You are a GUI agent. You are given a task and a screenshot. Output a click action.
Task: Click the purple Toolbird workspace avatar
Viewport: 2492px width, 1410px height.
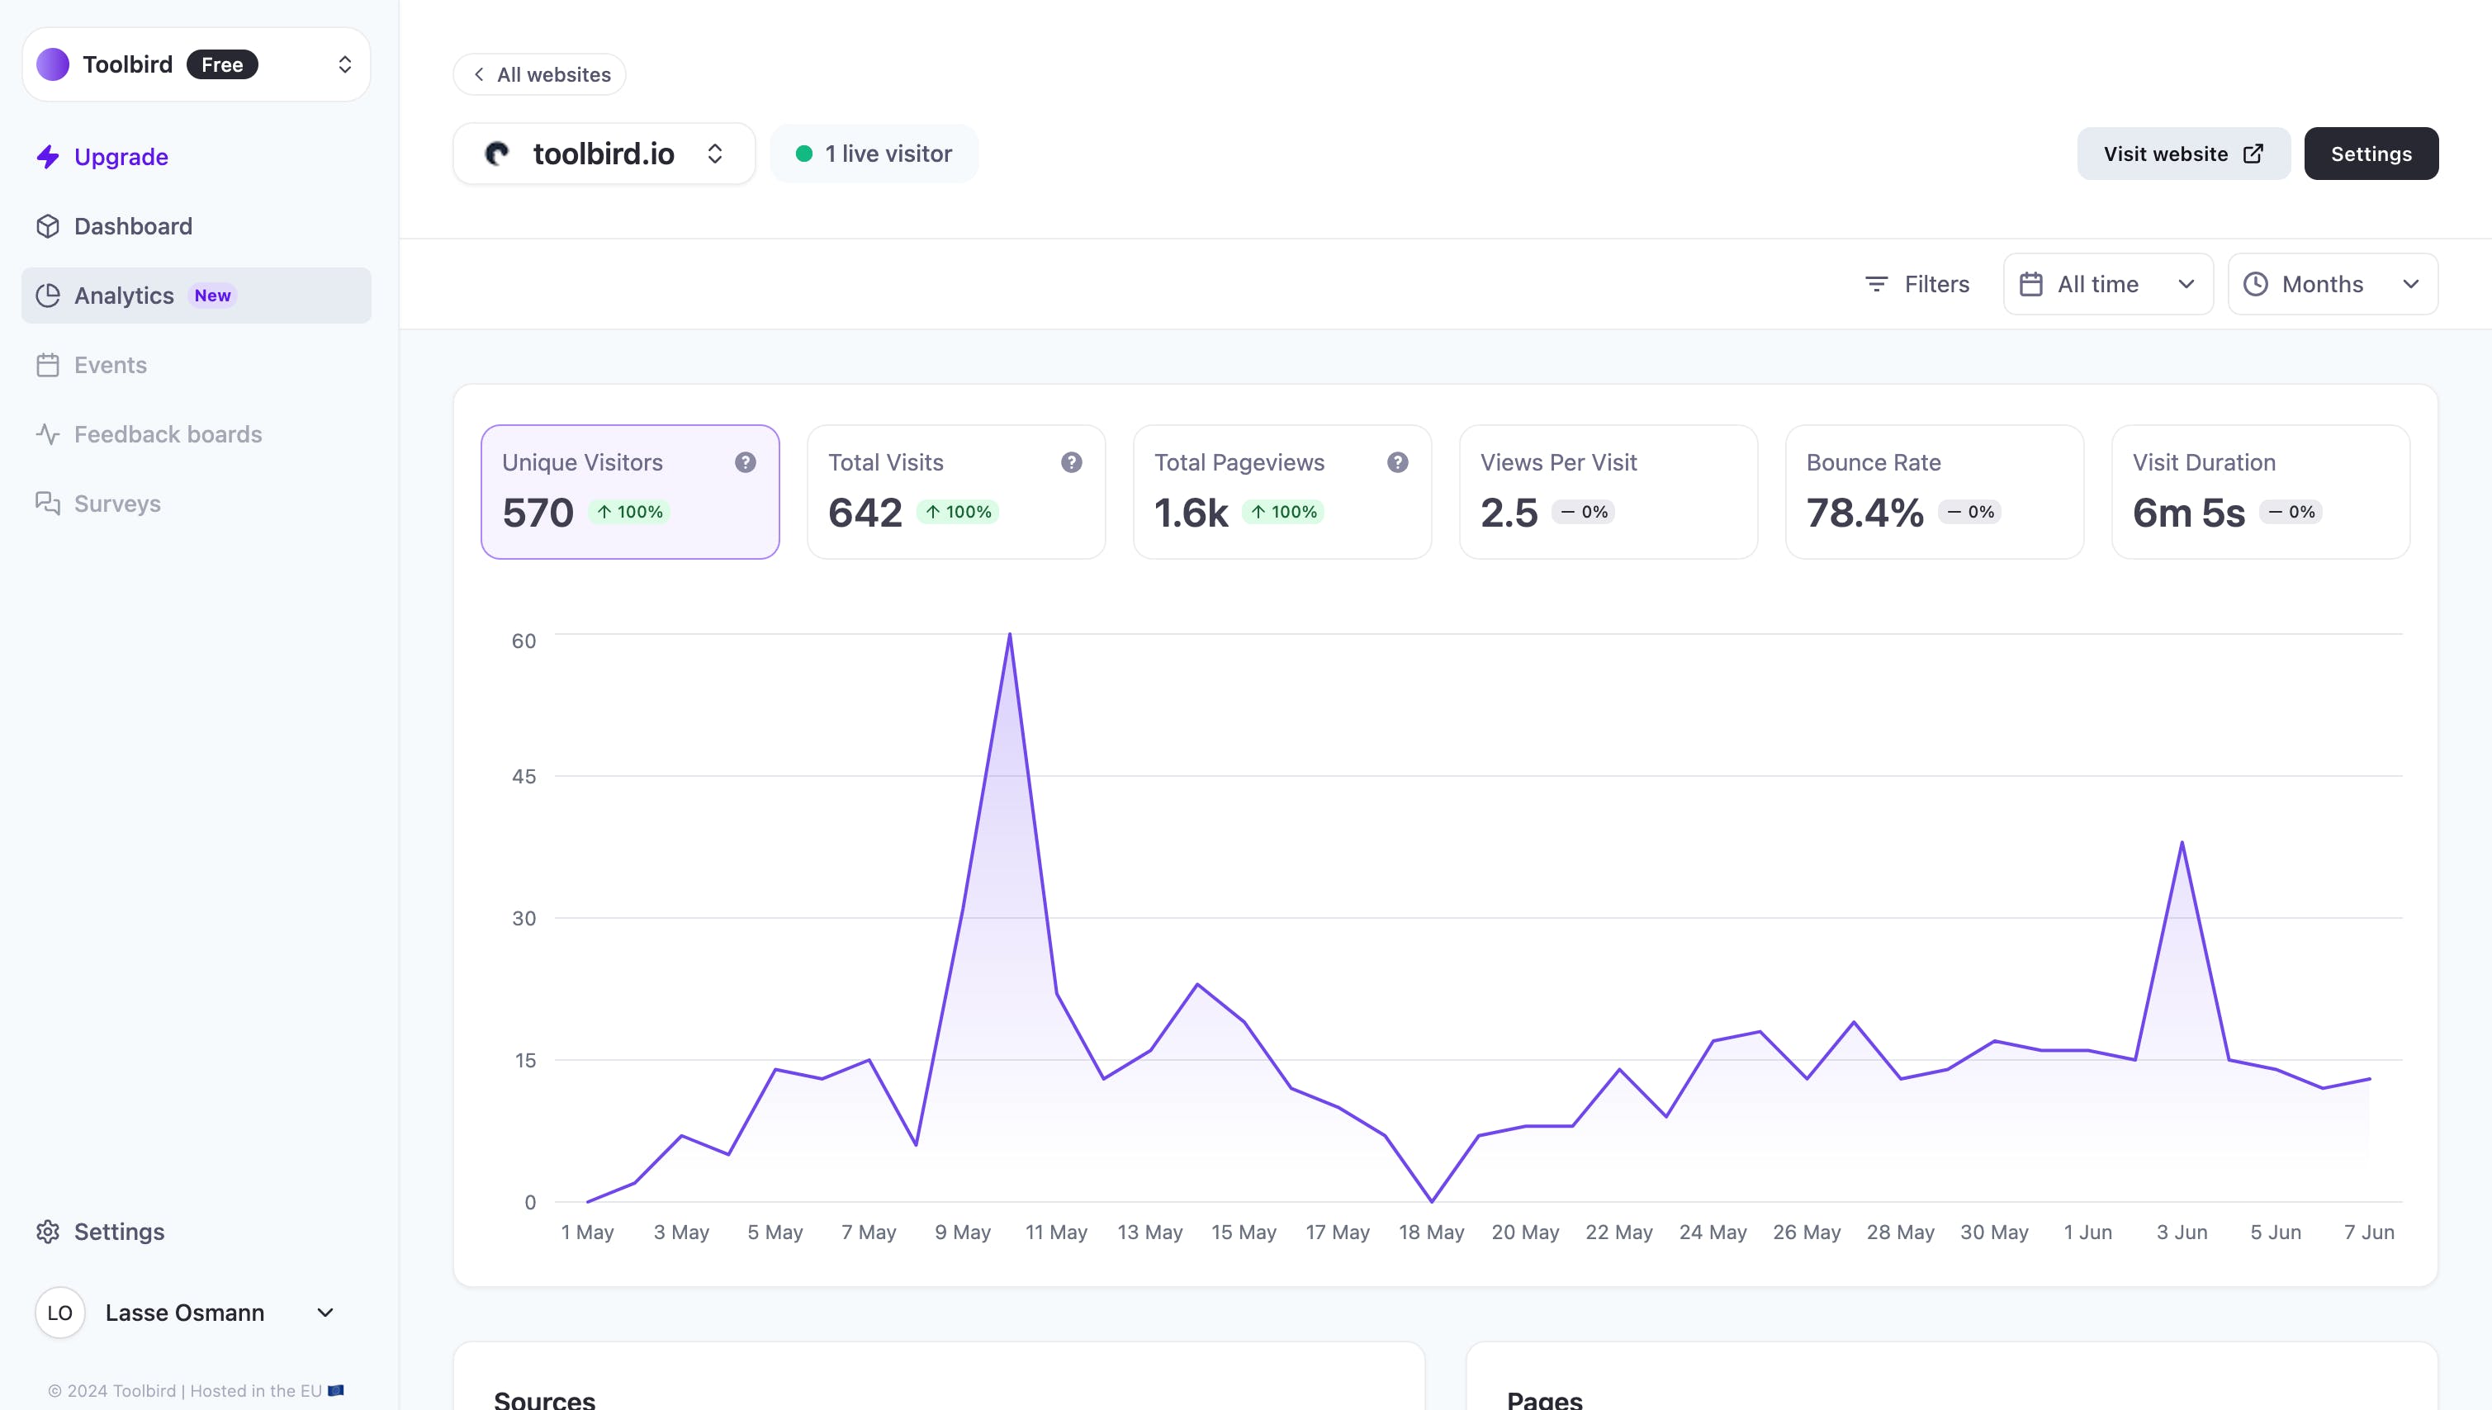pyautogui.click(x=52, y=64)
